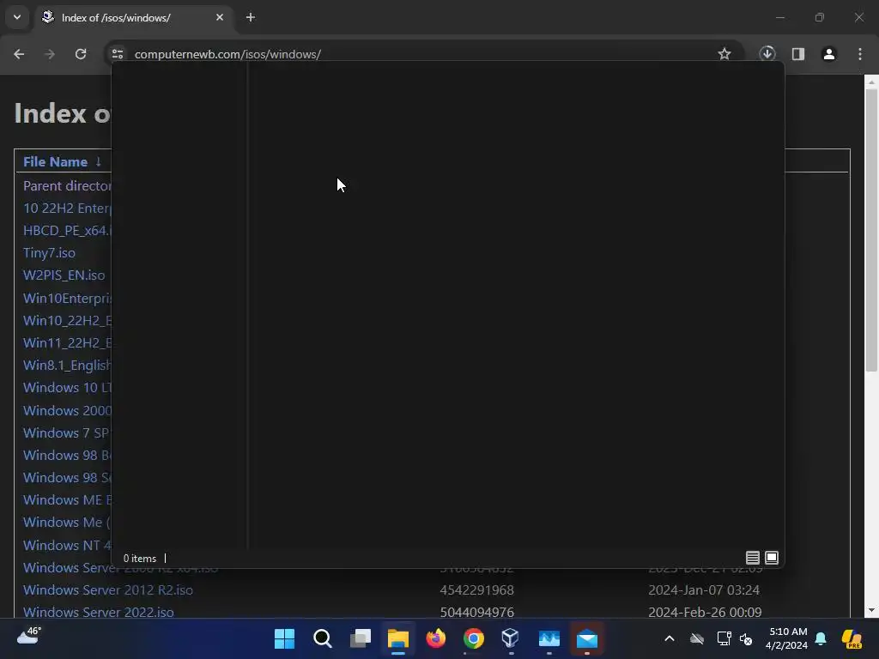Open Windows Server 2012 R2.iso link
This screenshot has height=659, width=879.
coord(108,590)
